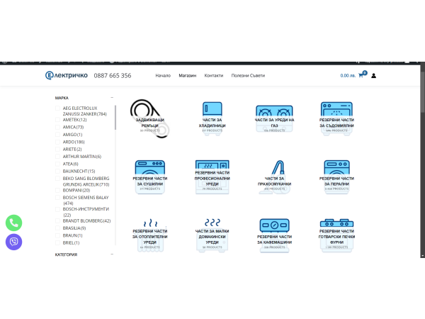
Task: Open the Полезни Съвети menu link
Action: pyautogui.click(x=248, y=76)
